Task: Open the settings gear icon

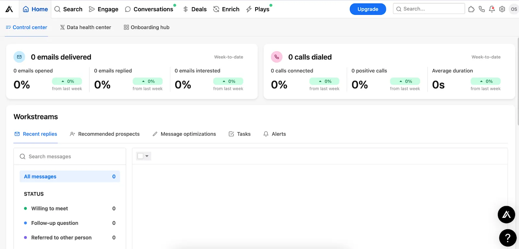Action: (502, 9)
